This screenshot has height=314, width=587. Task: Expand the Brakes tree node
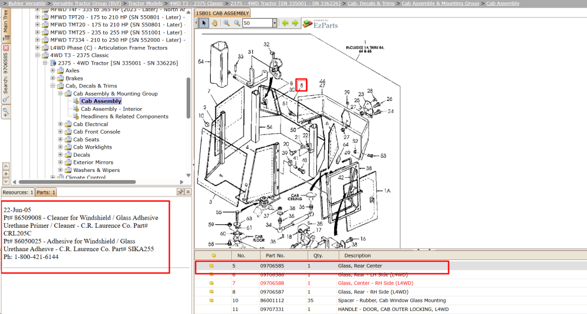coord(53,78)
